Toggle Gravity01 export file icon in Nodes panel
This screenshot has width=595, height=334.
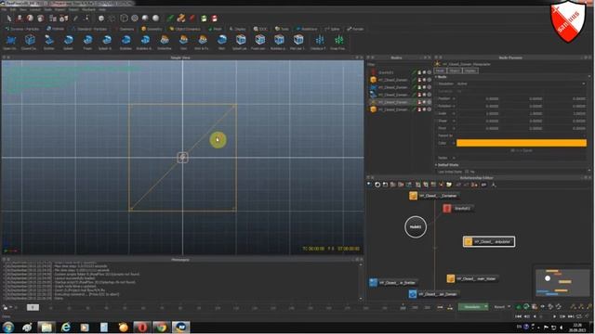419,72
